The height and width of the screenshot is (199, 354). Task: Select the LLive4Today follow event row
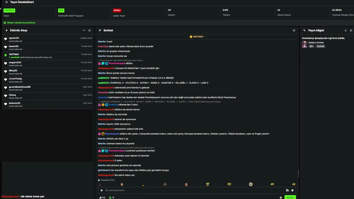[48, 80]
